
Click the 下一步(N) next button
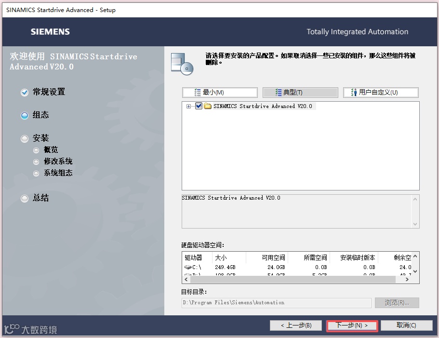click(x=352, y=325)
